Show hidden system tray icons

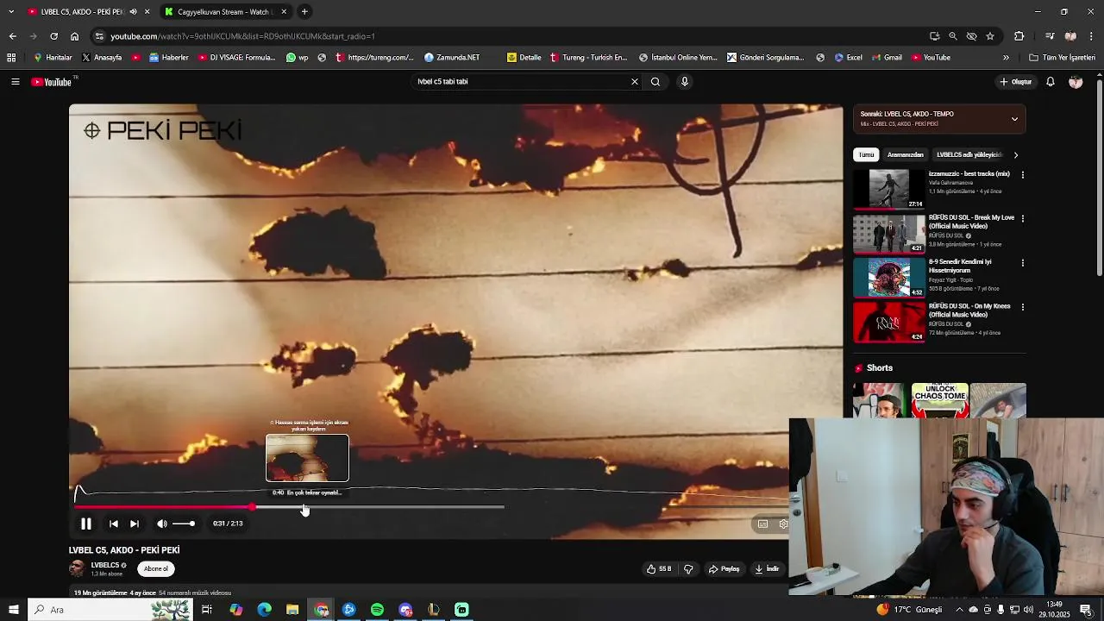coord(959,610)
